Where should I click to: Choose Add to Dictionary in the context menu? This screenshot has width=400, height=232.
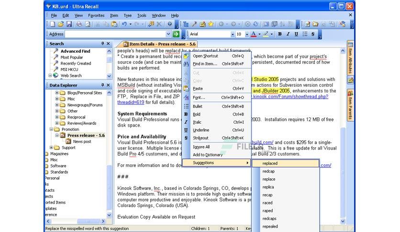pos(217,155)
